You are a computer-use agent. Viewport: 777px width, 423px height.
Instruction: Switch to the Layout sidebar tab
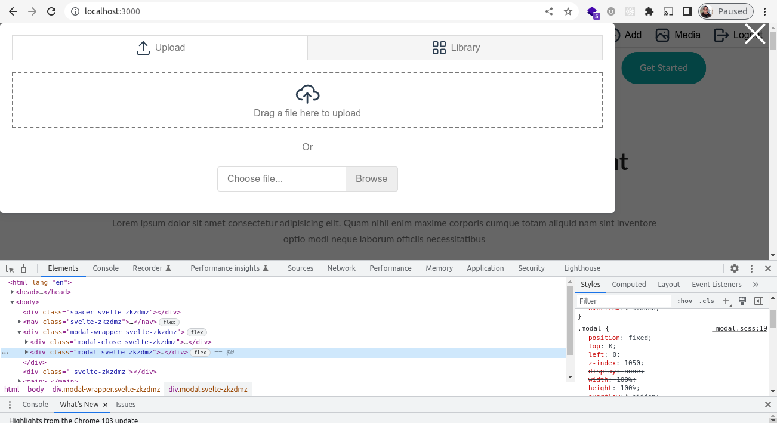[669, 285]
